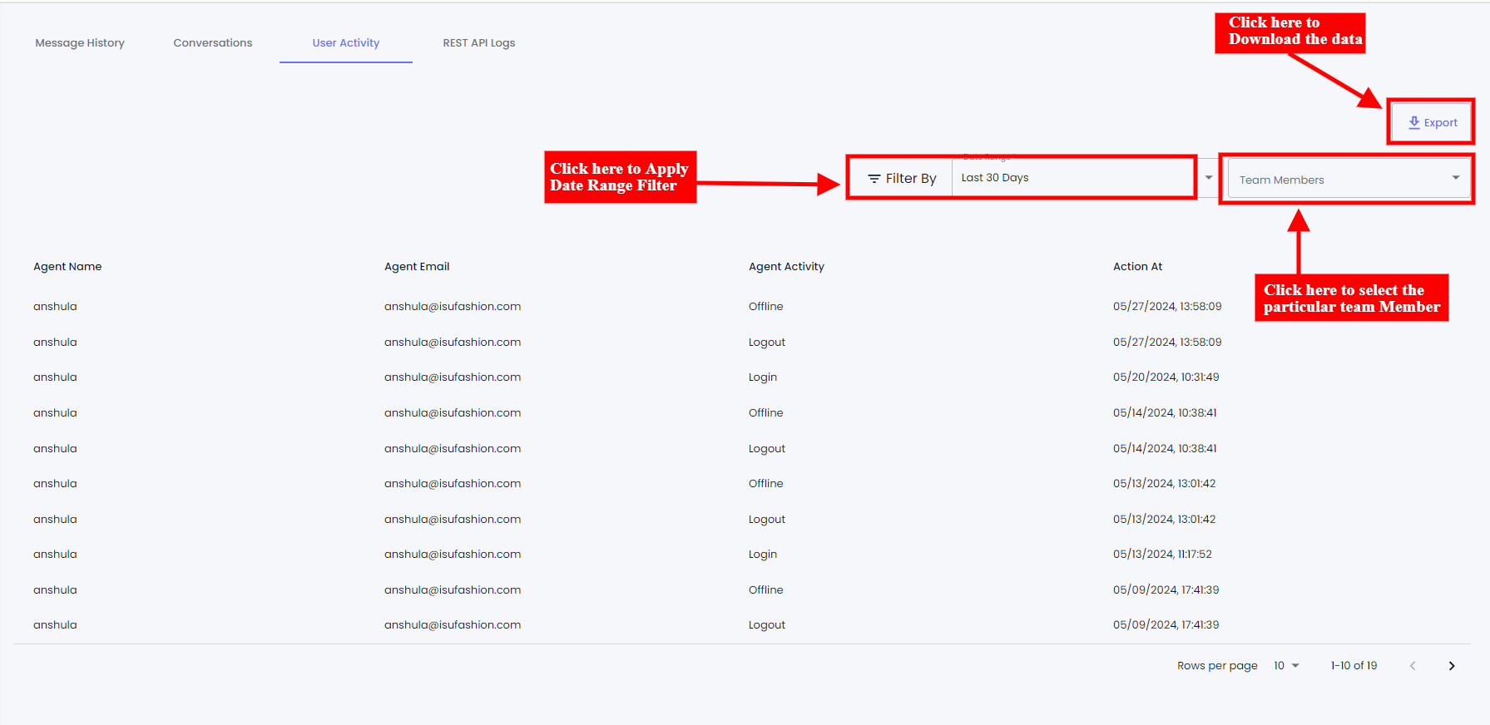Open the Conversations tab
This screenshot has width=1490, height=725.
pyautogui.click(x=212, y=43)
